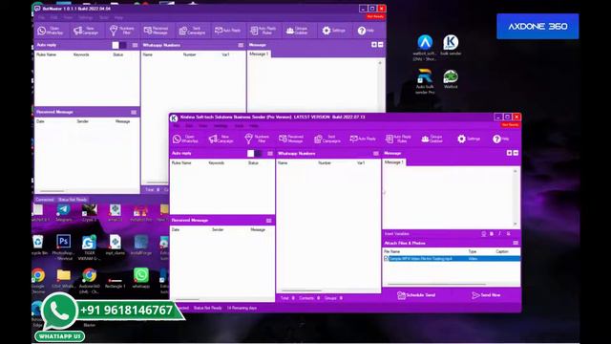Select Message 1 tab in BotMaster
This screenshot has width=611, height=344.
[x=259, y=54]
